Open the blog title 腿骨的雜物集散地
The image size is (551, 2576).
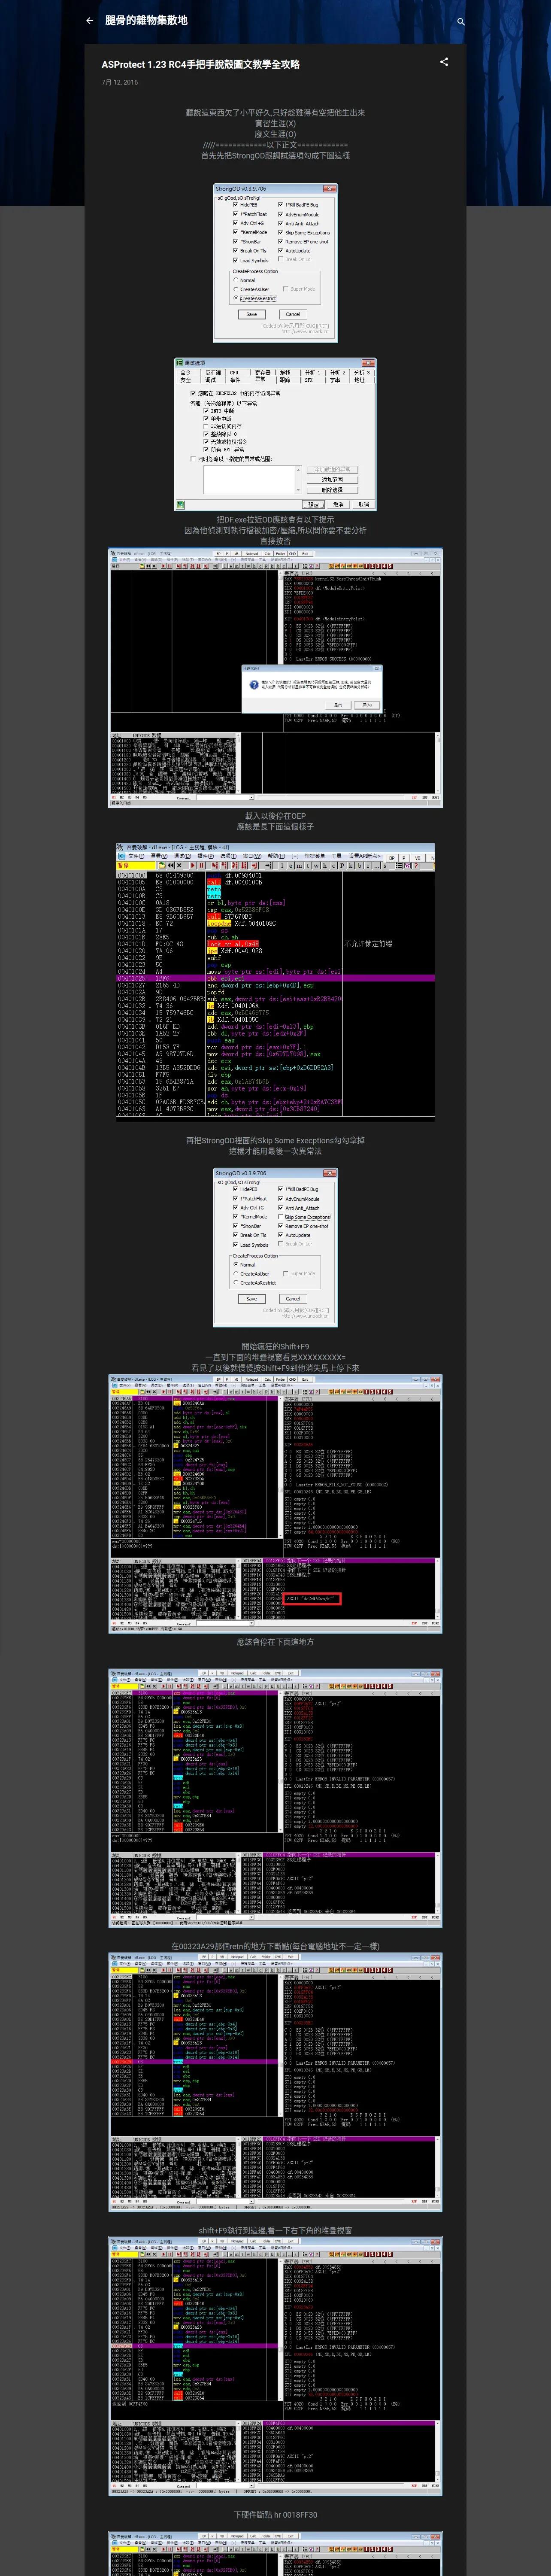[146, 21]
